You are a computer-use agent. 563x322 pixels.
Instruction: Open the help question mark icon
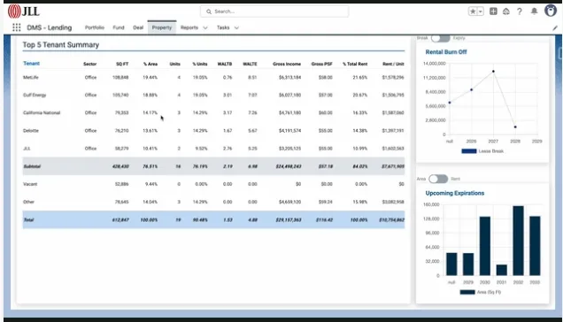520,11
